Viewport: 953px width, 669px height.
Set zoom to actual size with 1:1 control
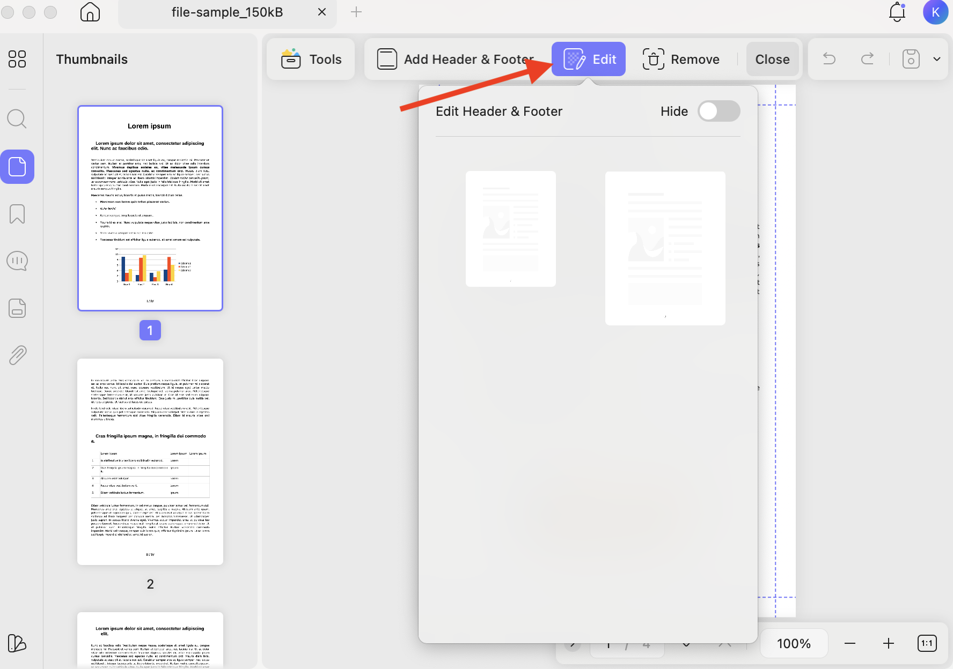[926, 643]
